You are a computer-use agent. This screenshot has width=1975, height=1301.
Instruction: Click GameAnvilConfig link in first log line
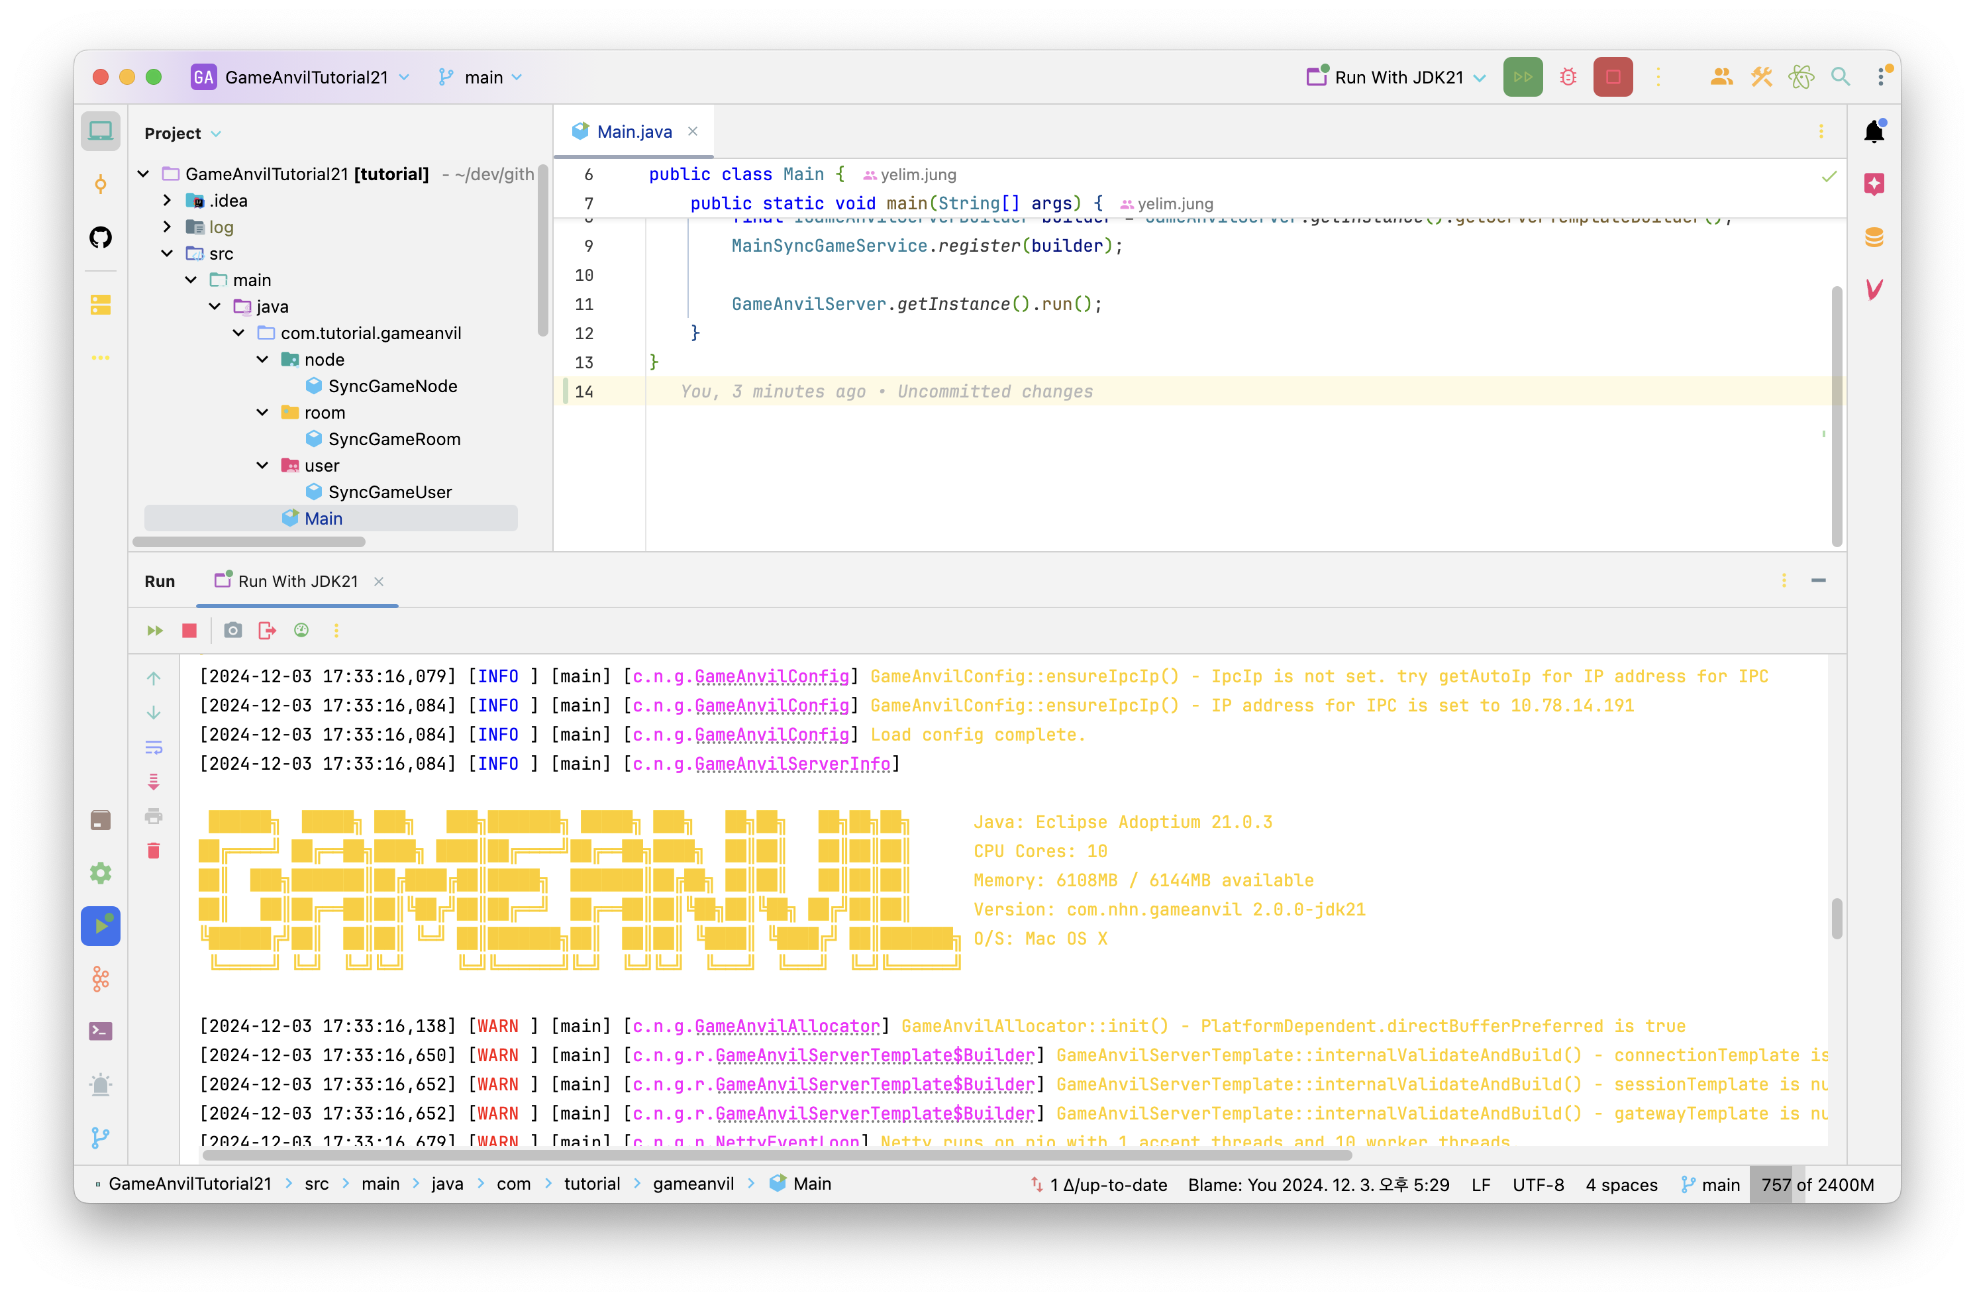[771, 677]
